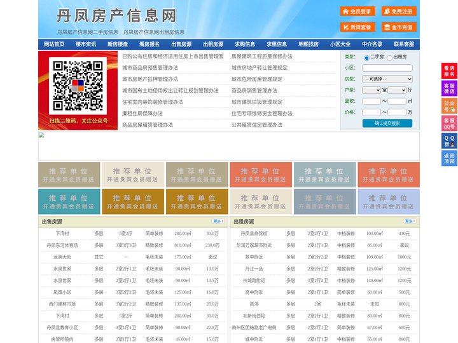Viewport: 458px width, 343px height.
Task: Open 西门建材市场 sale listing
Action: (x=62, y=304)
